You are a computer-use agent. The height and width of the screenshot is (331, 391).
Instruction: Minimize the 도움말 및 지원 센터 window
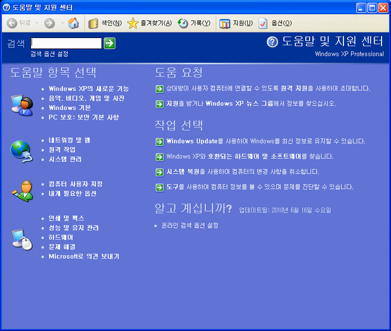point(361,8)
